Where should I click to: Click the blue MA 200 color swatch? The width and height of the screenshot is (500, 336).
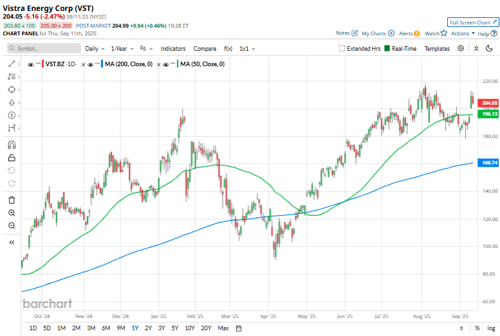pyautogui.click(x=102, y=64)
